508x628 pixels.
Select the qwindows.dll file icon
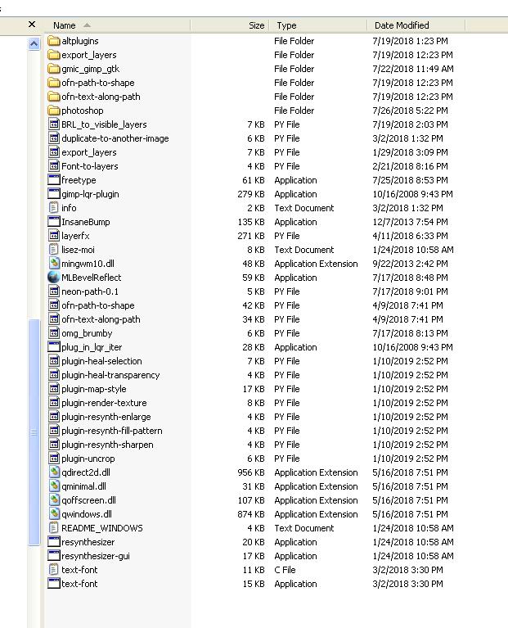tap(54, 514)
